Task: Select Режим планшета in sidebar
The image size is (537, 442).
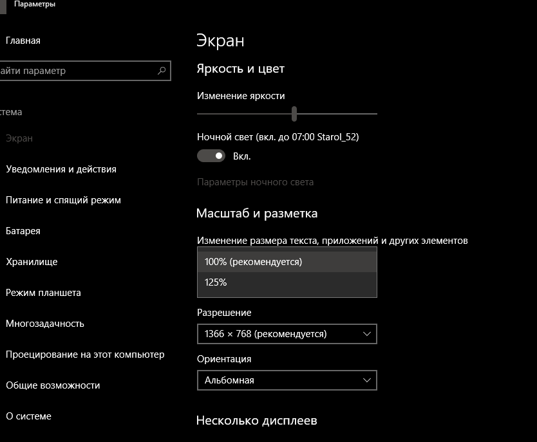Action: click(43, 293)
